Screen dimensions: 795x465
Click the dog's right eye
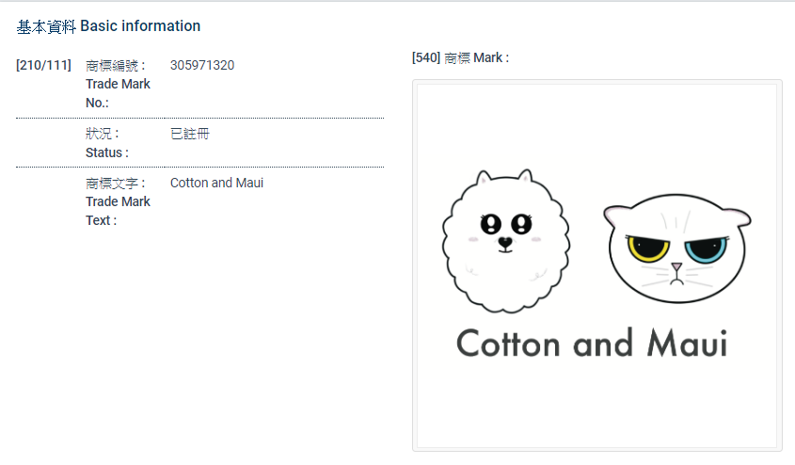point(521,224)
